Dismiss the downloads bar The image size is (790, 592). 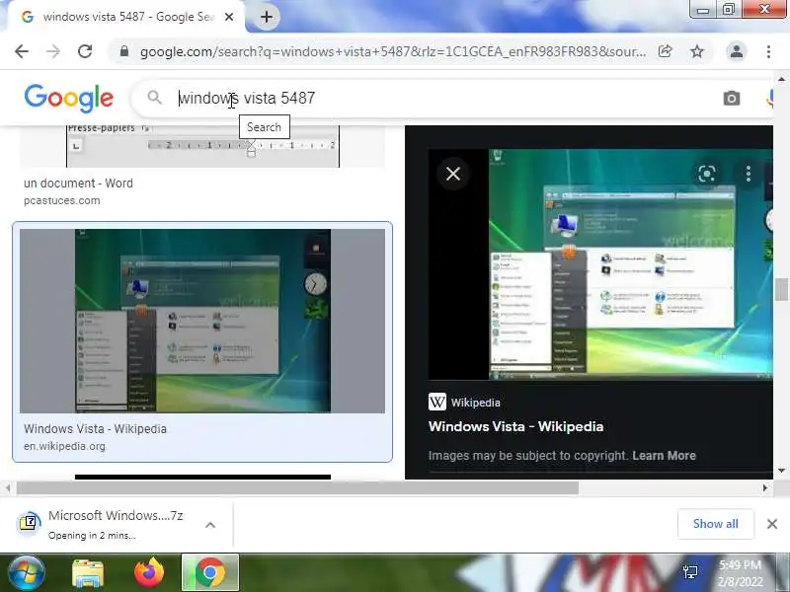[x=772, y=524]
